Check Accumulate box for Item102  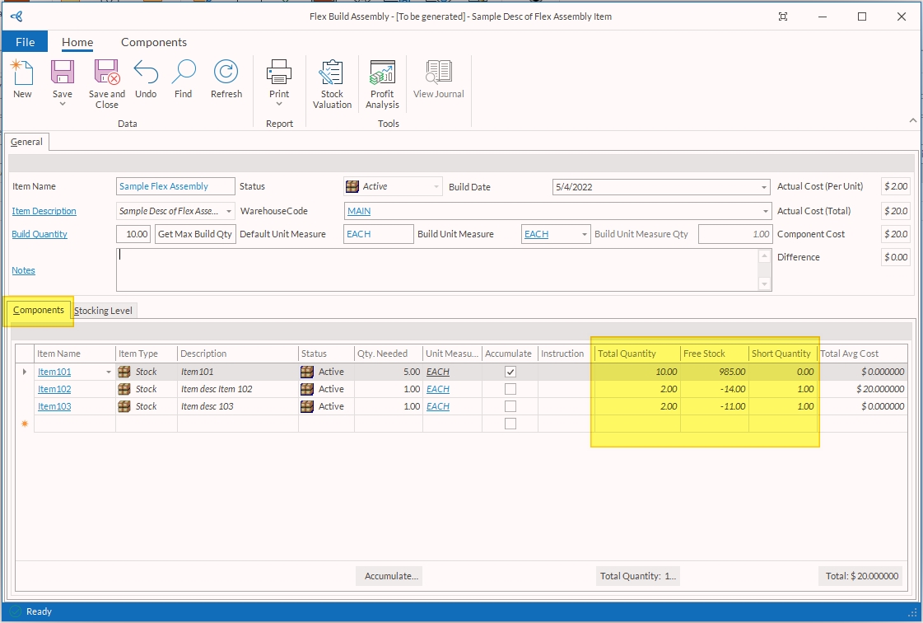pos(510,389)
